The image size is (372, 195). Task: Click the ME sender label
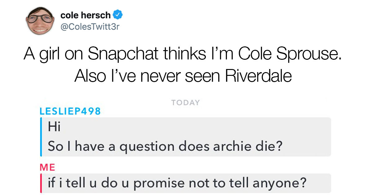pyautogui.click(x=47, y=167)
